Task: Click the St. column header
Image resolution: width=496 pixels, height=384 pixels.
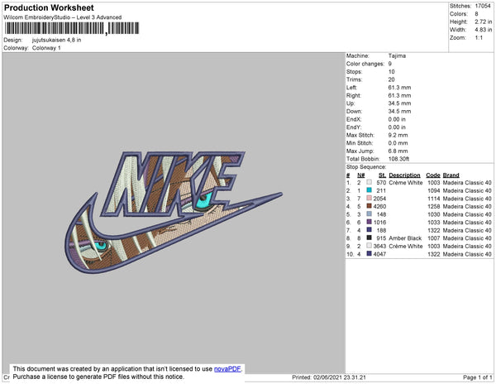Action: tap(382, 175)
